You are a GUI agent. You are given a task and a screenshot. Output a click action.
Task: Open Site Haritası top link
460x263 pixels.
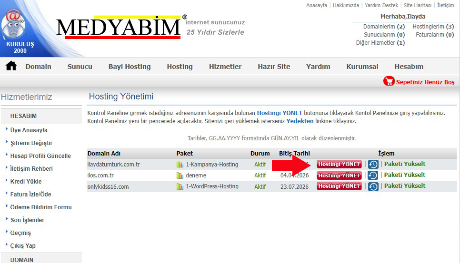click(418, 5)
